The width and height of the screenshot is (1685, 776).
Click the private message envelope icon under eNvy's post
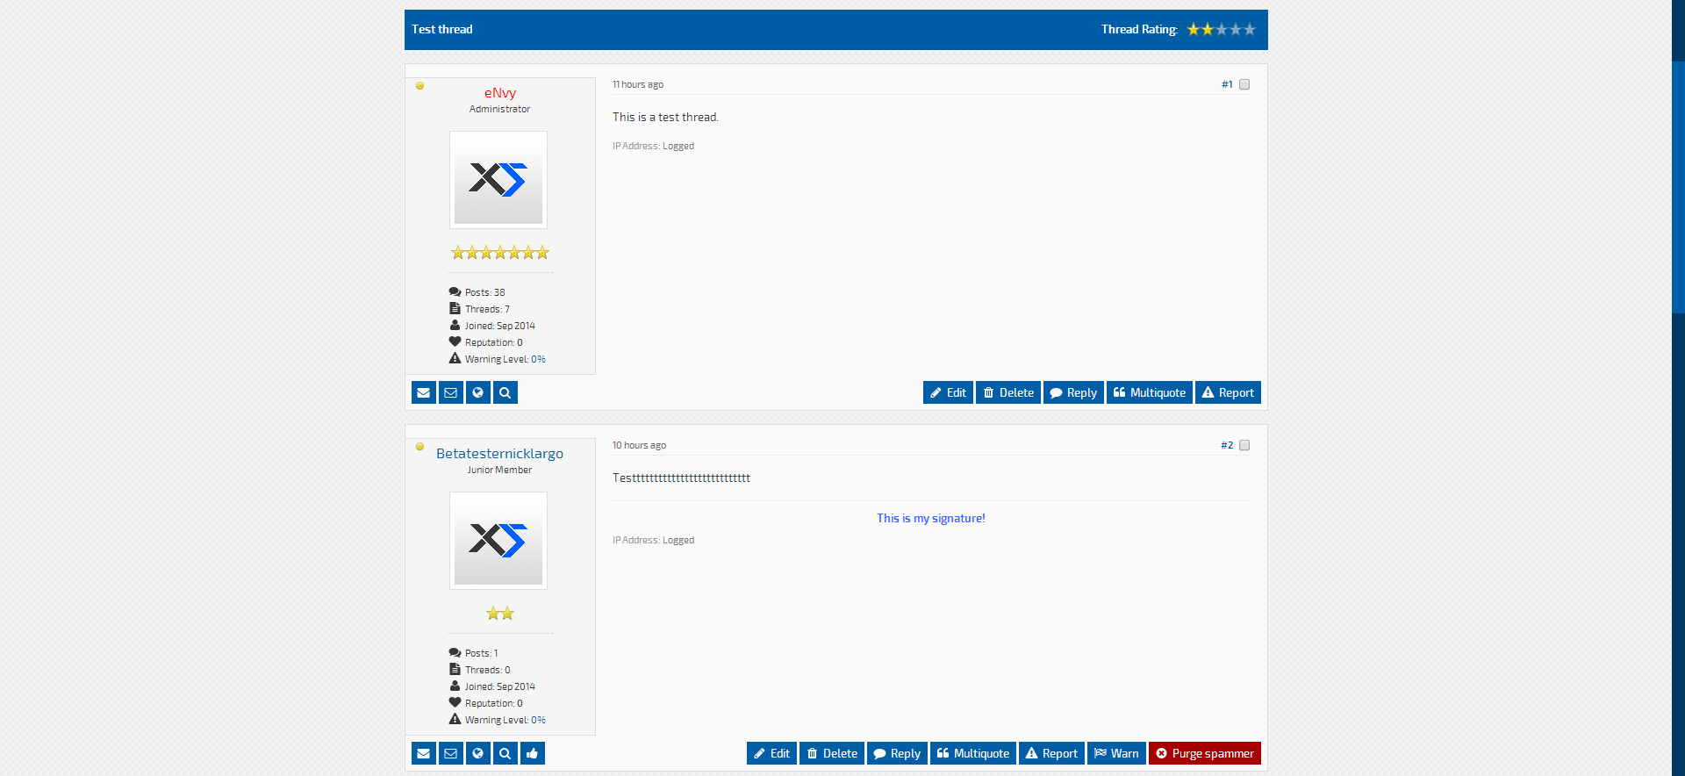[x=424, y=392]
